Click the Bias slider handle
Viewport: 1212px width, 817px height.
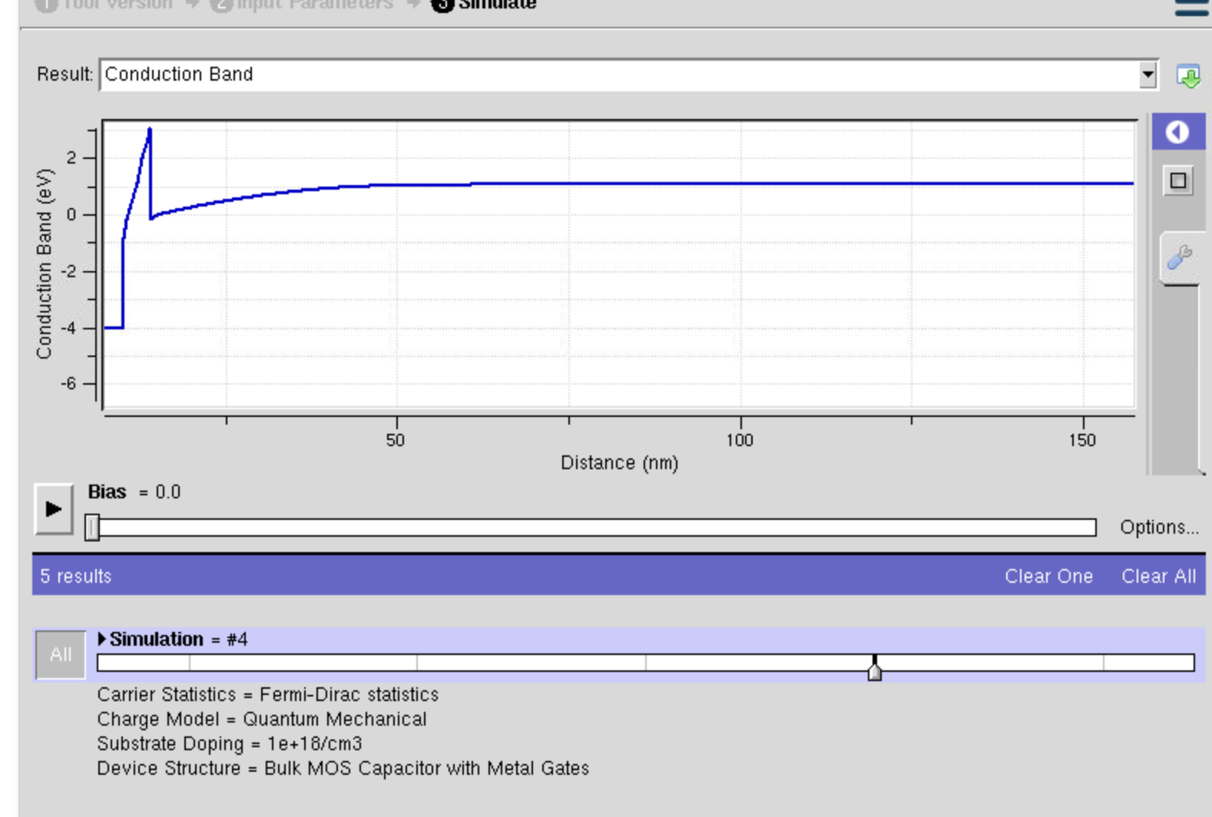tap(92, 528)
